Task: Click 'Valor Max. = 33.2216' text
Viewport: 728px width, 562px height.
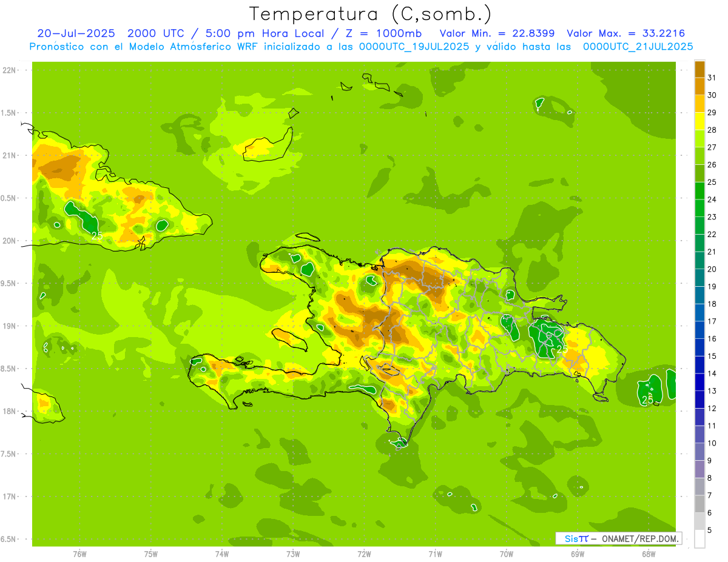Action: 627,33
